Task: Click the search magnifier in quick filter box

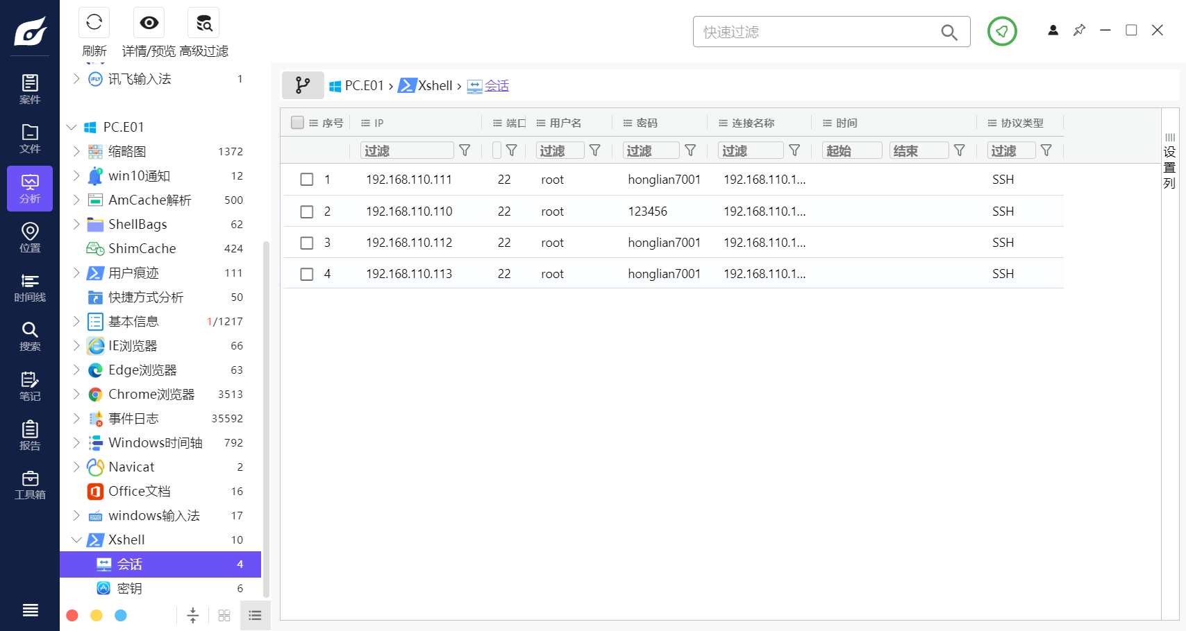Action: click(x=949, y=32)
